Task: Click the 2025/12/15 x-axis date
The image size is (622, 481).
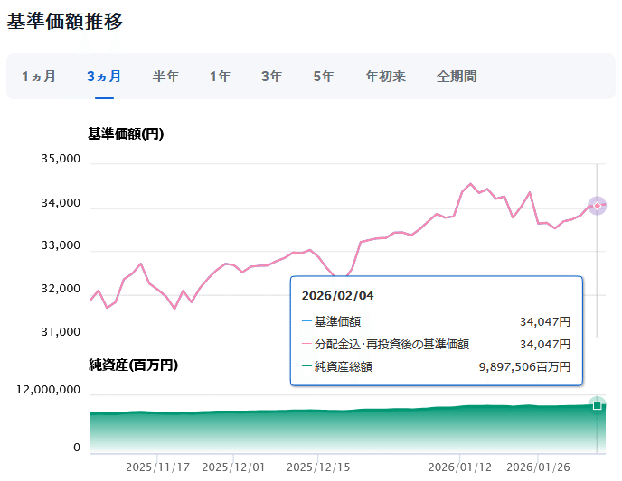Action: click(x=318, y=467)
